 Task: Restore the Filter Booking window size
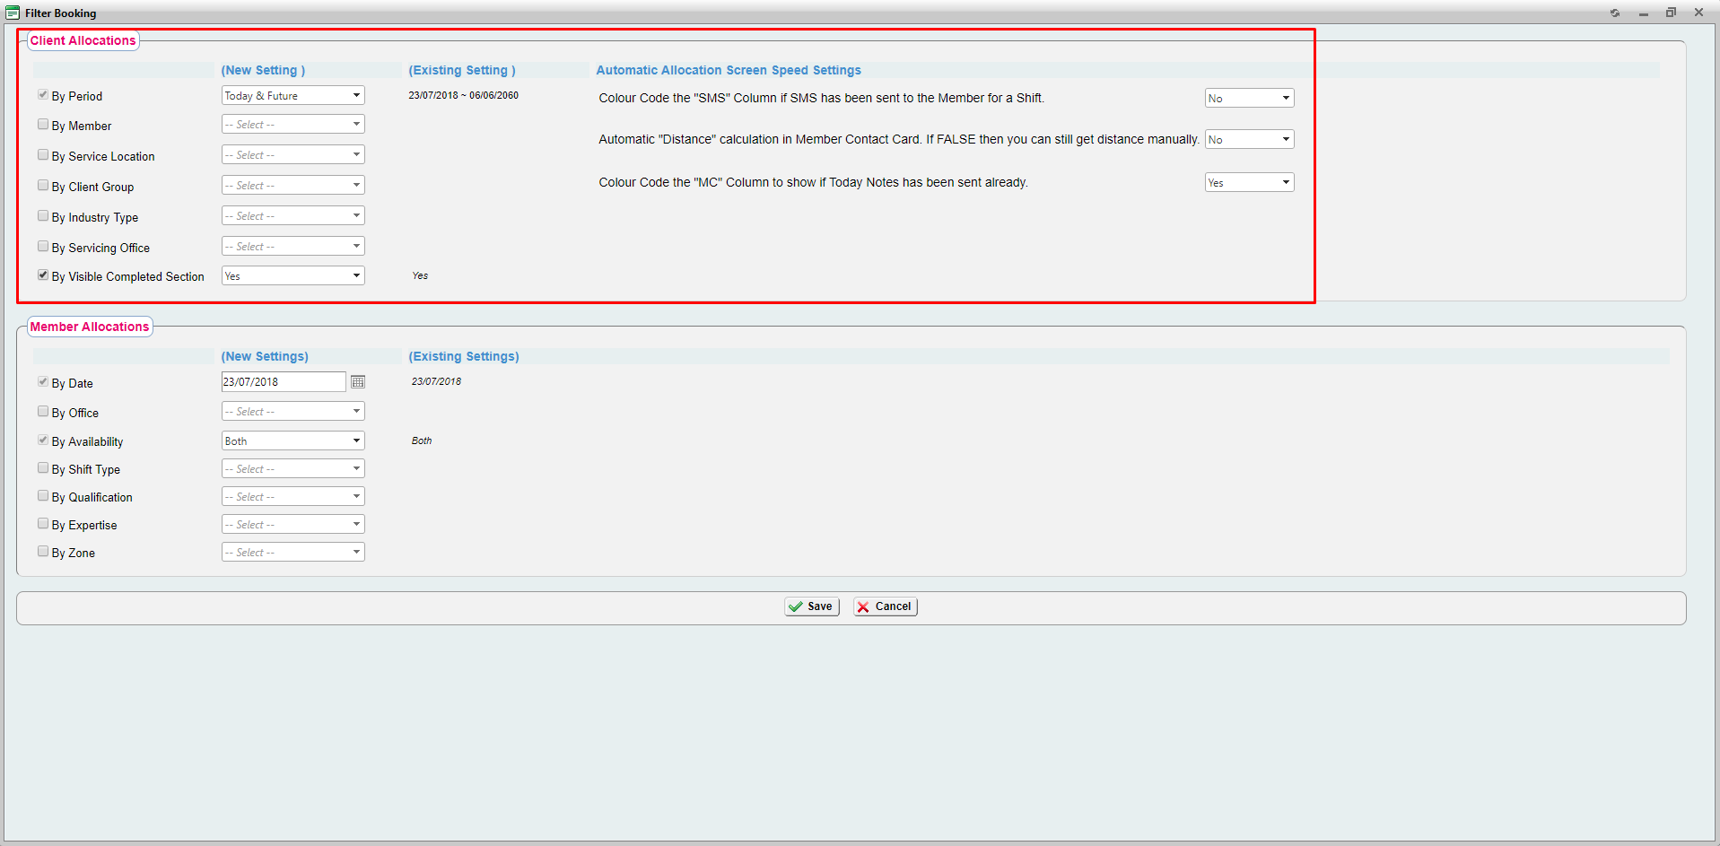coord(1672,13)
